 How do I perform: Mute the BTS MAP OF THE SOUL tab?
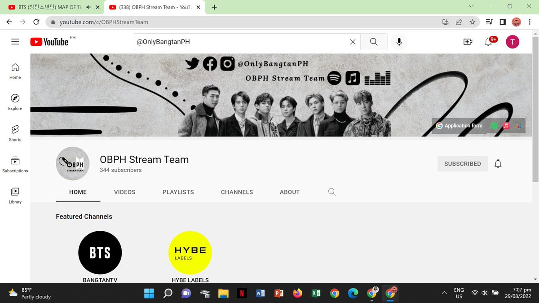[x=88, y=7]
